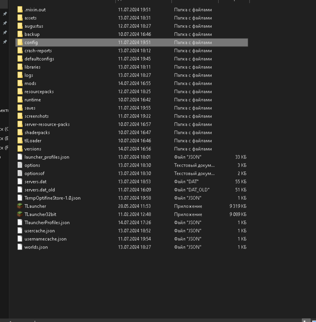
Task: Click the size value 33 КБ
Action: click(240, 157)
